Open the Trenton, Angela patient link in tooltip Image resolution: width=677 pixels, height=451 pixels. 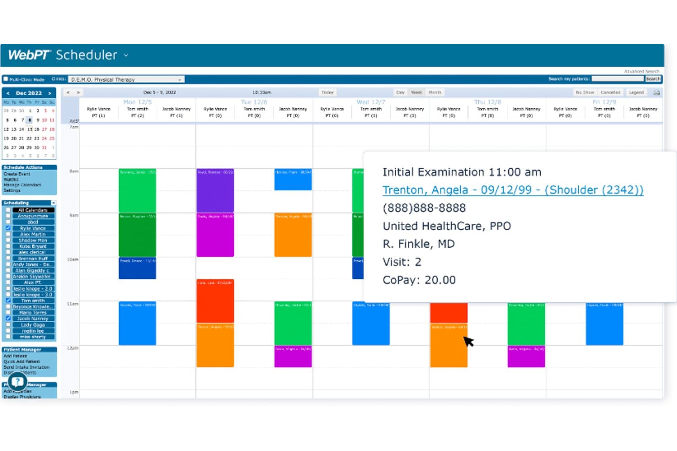[x=513, y=190]
